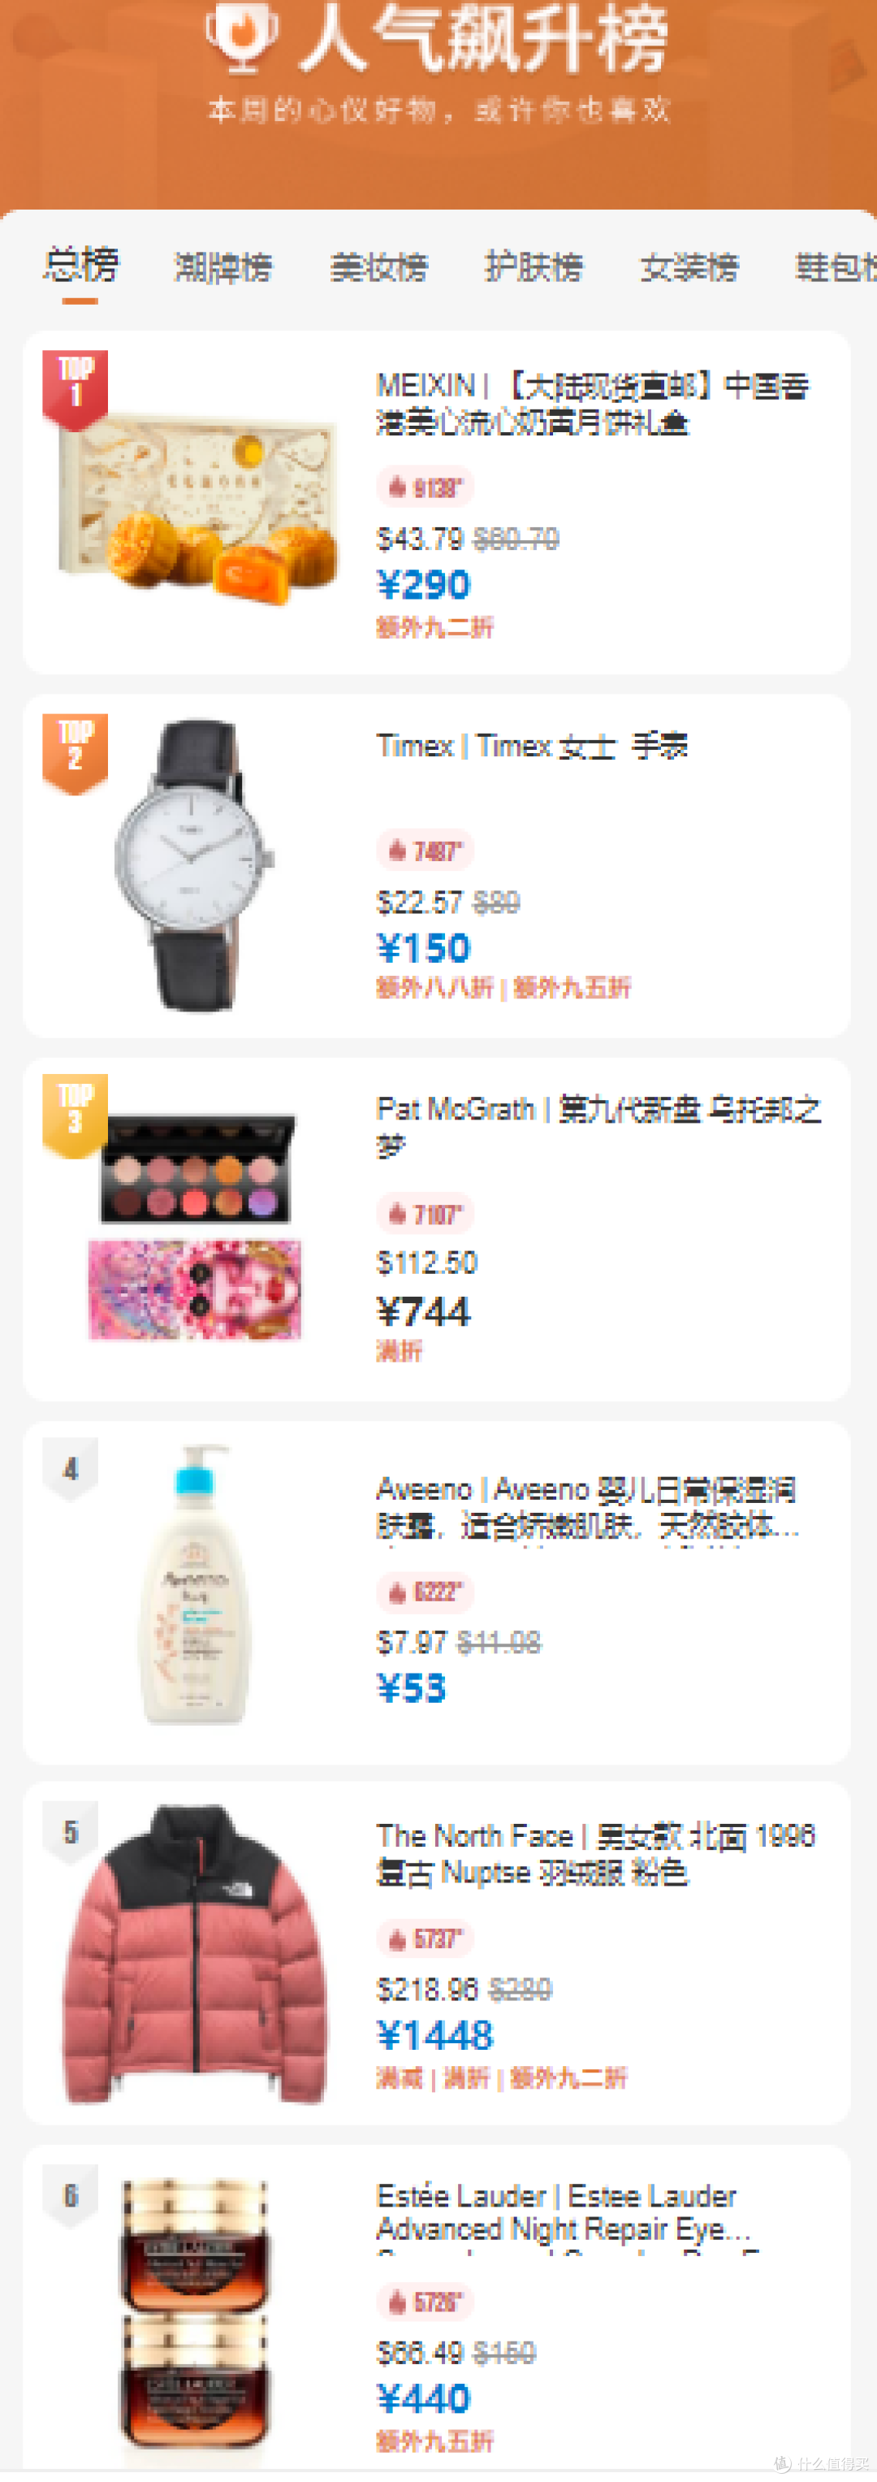The height and width of the screenshot is (2482, 877).
Task: Open the 护肤榜 tab
Action: tap(534, 267)
